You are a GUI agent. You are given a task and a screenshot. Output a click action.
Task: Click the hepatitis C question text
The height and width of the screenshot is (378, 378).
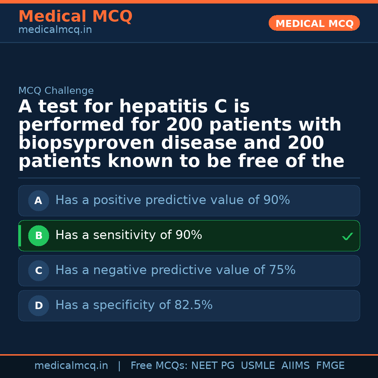click(x=181, y=134)
